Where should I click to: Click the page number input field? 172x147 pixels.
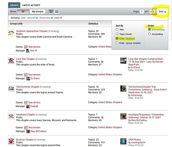coord(142,11)
